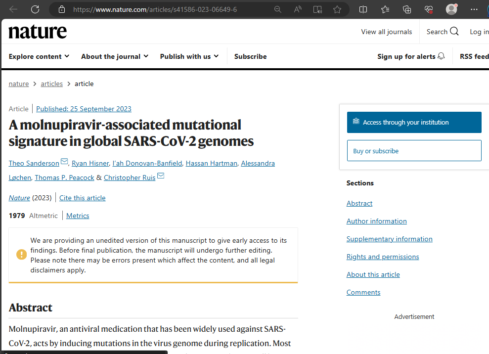The width and height of the screenshot is (489, 354).
Task: Open author Thomas P. Peacock link
Action: 64,178
